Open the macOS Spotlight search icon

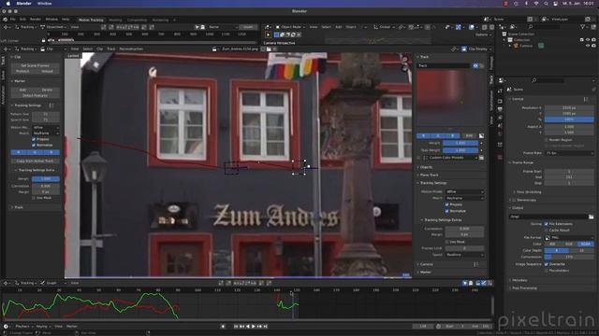(x=546, y=4)
